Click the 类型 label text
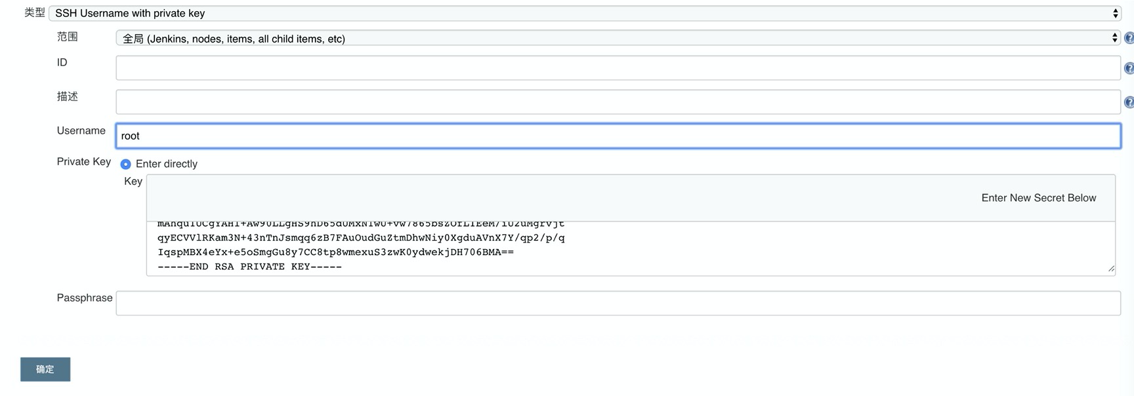This screenshot has width=1134, height=396. [x=34, y=12]
